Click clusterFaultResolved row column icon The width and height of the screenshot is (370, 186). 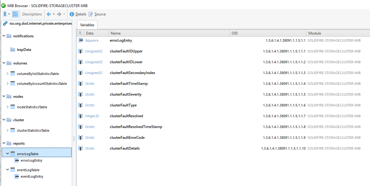click(x=80, y=116)
